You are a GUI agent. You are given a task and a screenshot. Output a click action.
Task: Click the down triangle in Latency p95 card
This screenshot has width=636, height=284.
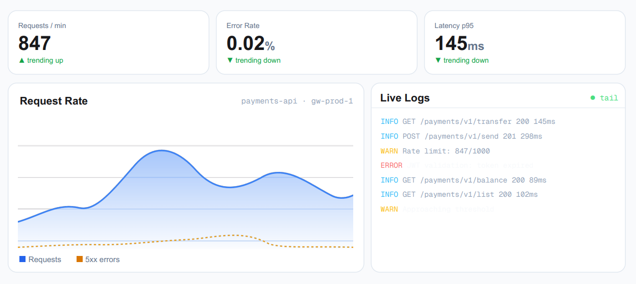tap(438, 60)
